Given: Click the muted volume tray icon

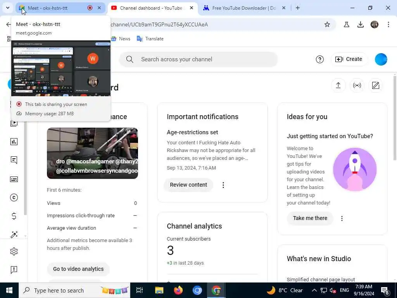Looking at the screenshot, I should [333, 290].
